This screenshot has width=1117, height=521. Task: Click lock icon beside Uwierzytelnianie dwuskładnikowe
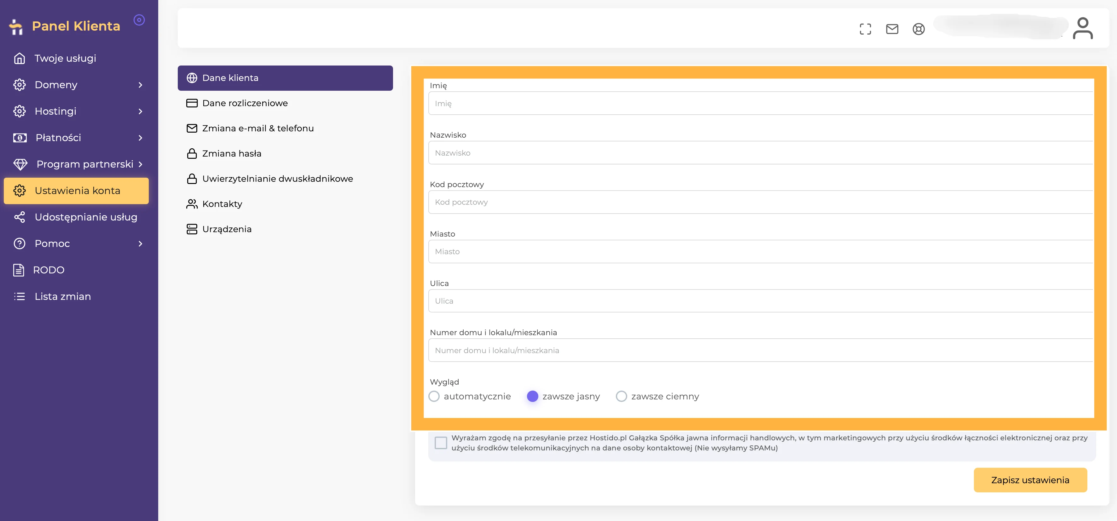192,179
